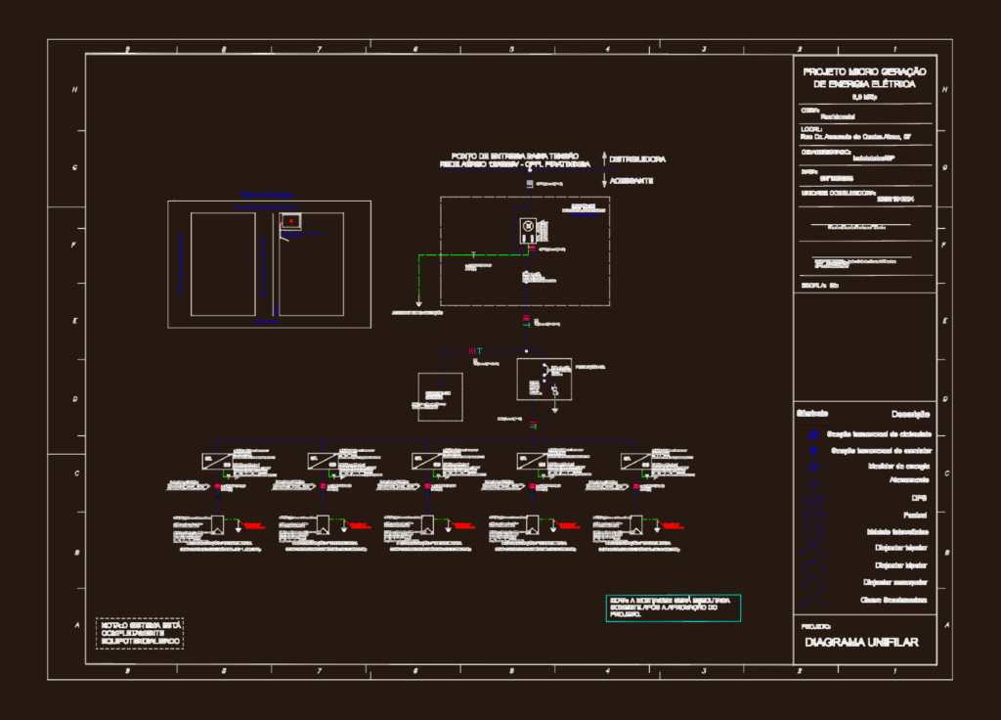Select the cyan-bordered observation note box

(x=673, y=607)
